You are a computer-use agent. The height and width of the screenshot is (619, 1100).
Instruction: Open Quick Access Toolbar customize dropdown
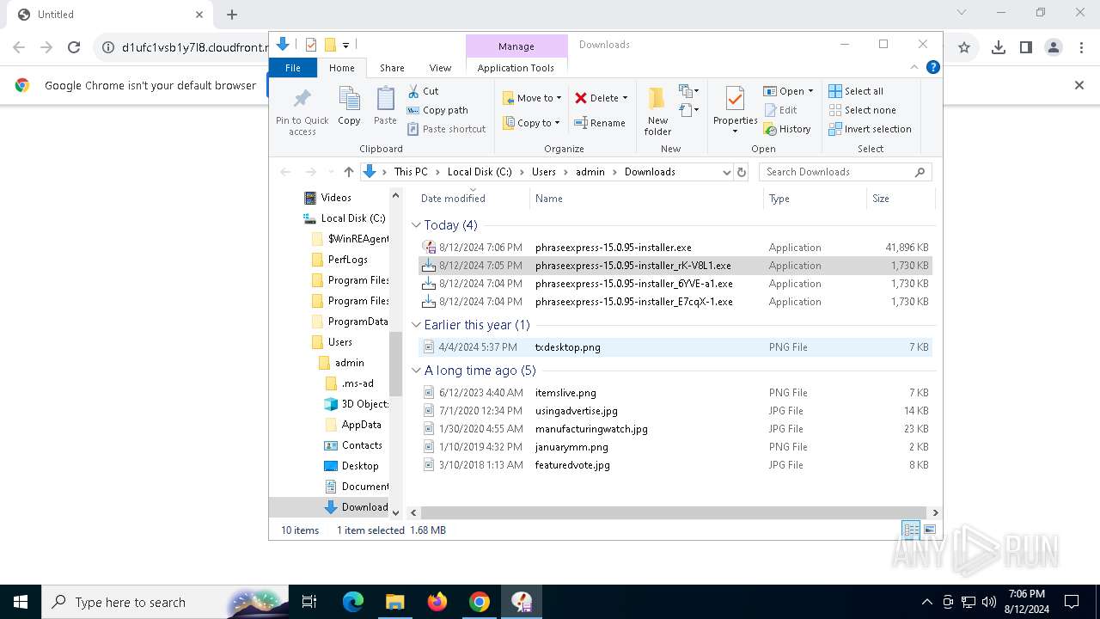coord(345,45)
